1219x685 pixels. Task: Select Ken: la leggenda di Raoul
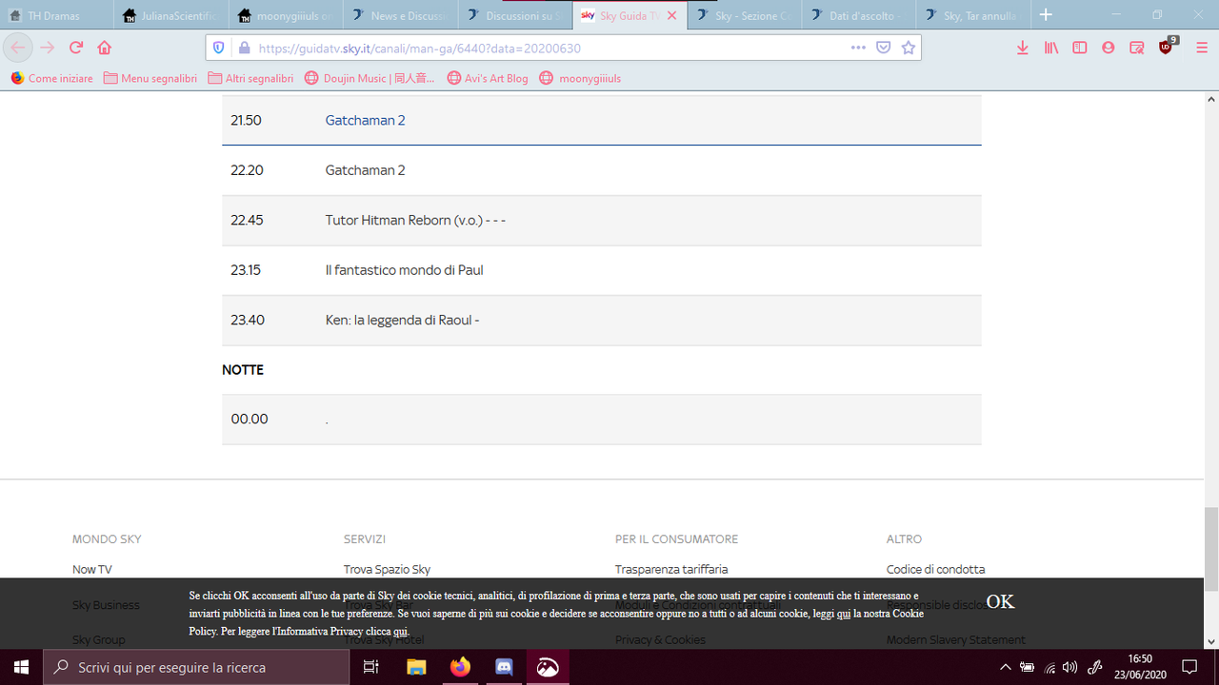[x=602, y=320]
